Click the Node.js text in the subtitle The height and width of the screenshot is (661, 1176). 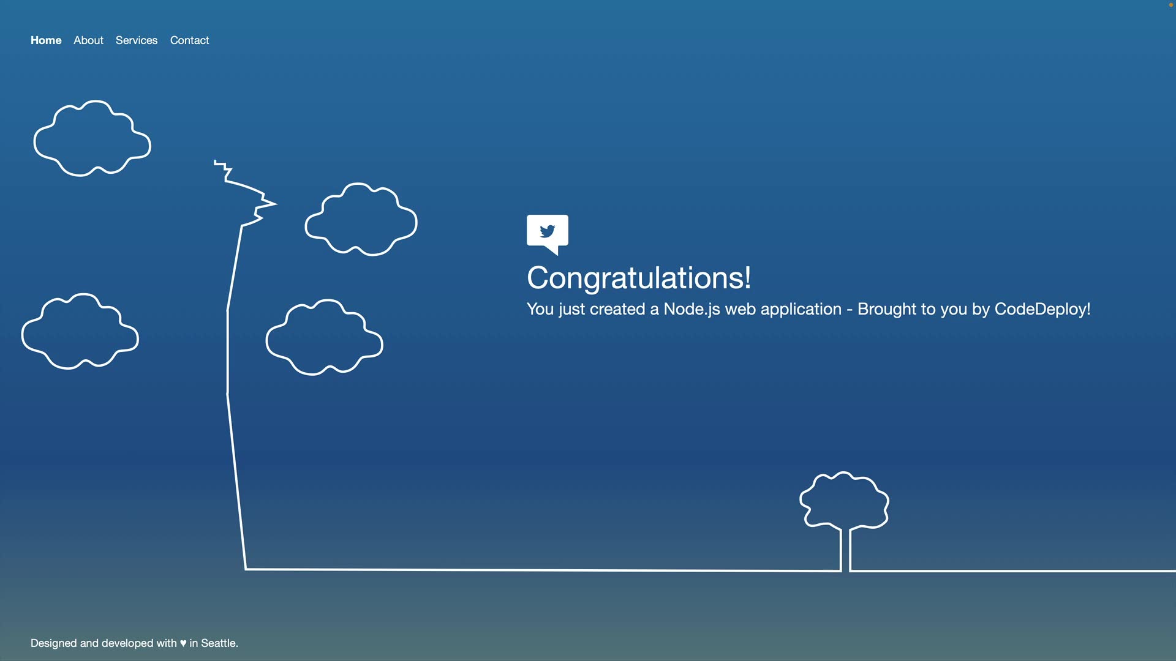[692, 309]
